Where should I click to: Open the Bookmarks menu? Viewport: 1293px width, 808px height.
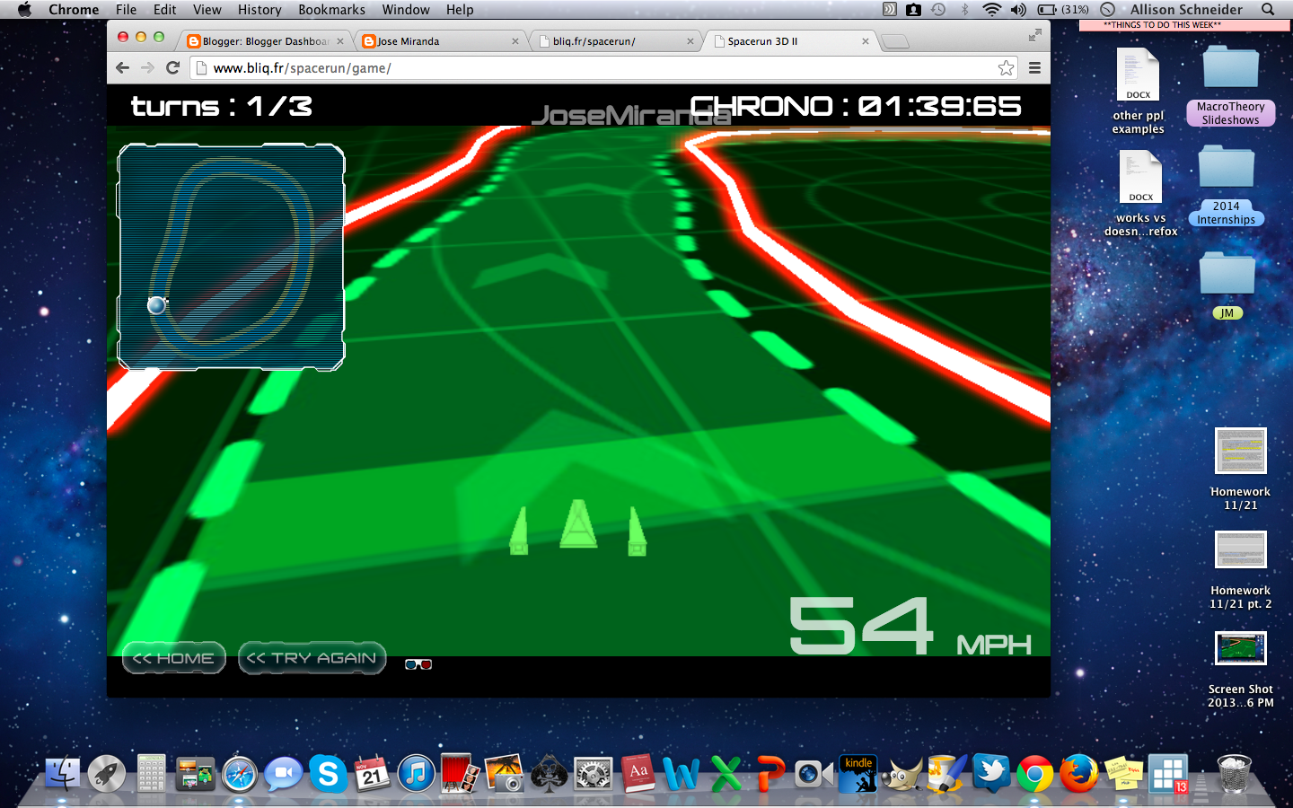[x=331, y=9]
